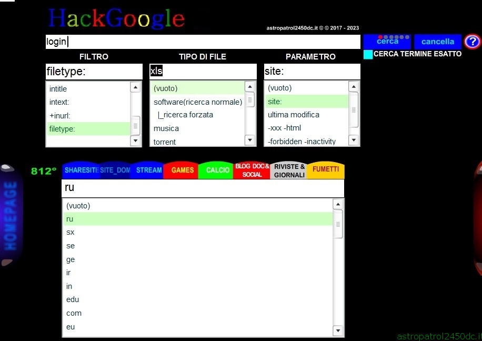Click the domain list scrollbar thumb
The height and width of the screenshot is (341, 482).
(x=338, y=224)
